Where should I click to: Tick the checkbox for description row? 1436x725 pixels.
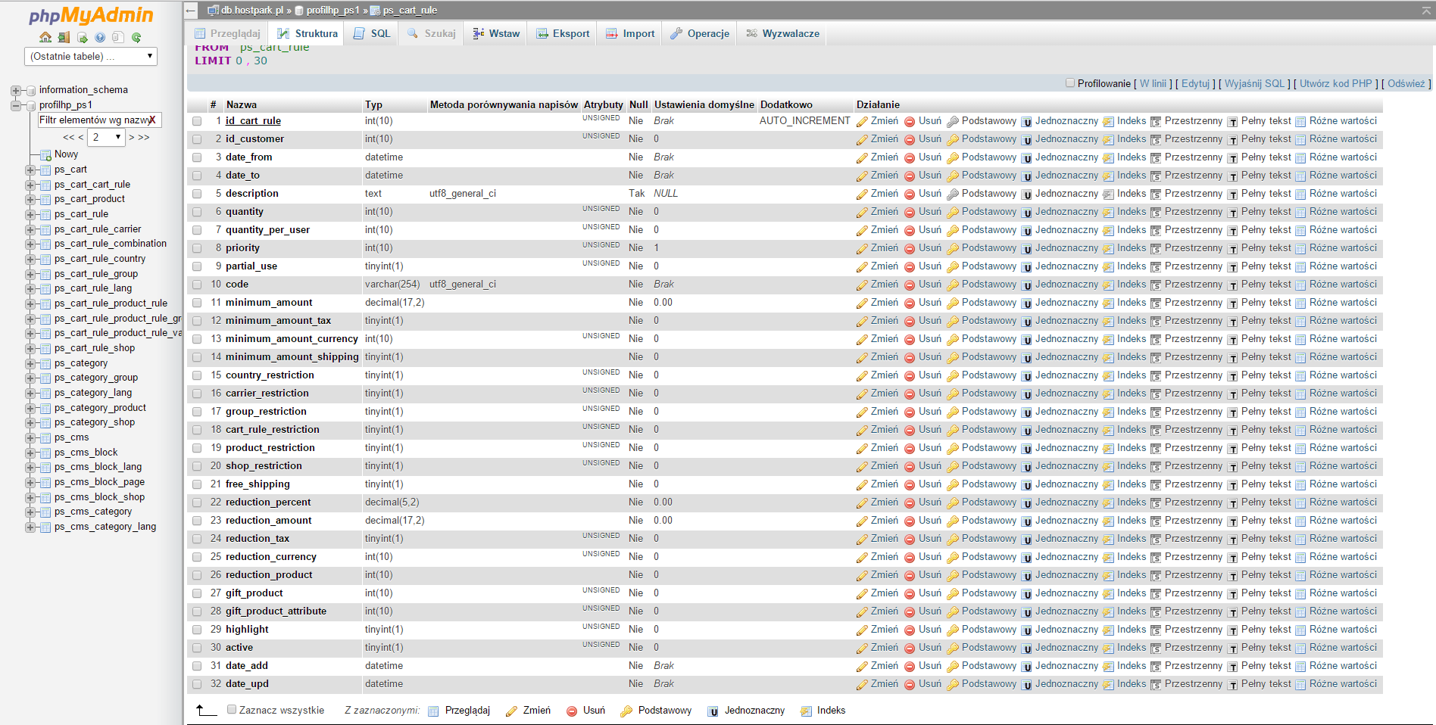(x=197, y=194)
